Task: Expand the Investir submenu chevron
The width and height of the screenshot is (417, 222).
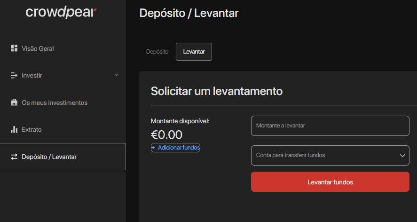Action: 116,75
